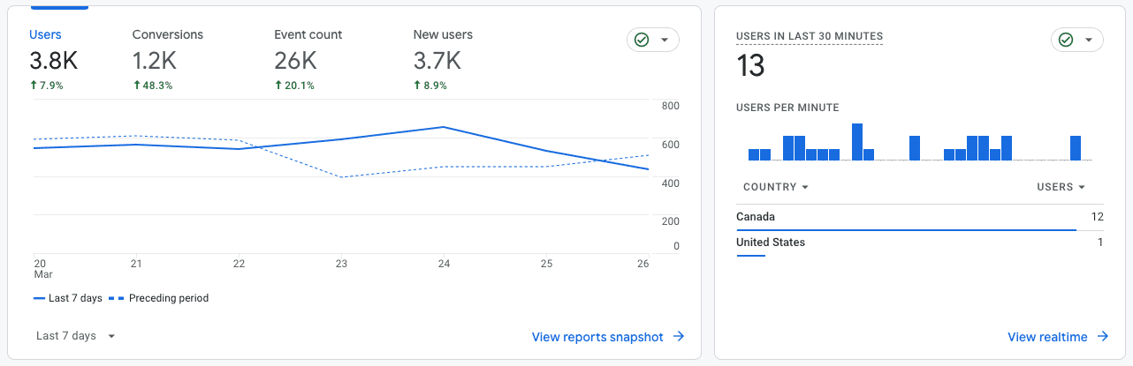Click arrow icon beside View reports snapshot
Image resolution: width=1133 pixels, height=366 pixels.
[x=678, y=337]
